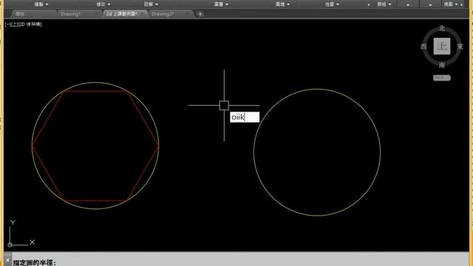Close the 2d 上課範例圖 tab
Image resolution: width=473 pixels, height=266 pixels.
tap(143, 14)
